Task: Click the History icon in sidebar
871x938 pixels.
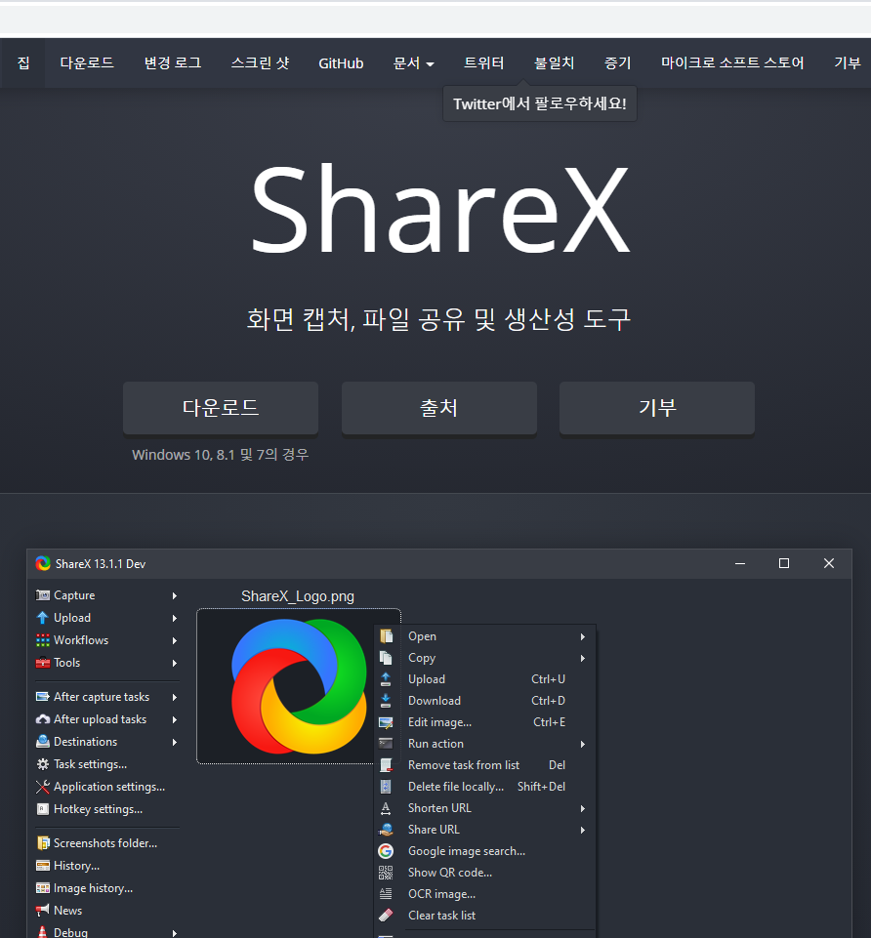Action: coord(43,866)
